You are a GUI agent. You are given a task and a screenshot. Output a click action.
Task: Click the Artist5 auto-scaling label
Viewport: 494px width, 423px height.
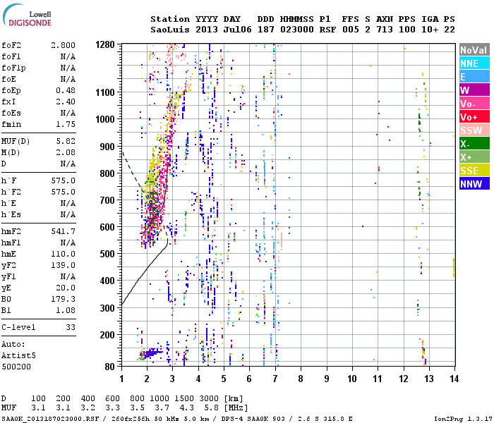[18, 355]
